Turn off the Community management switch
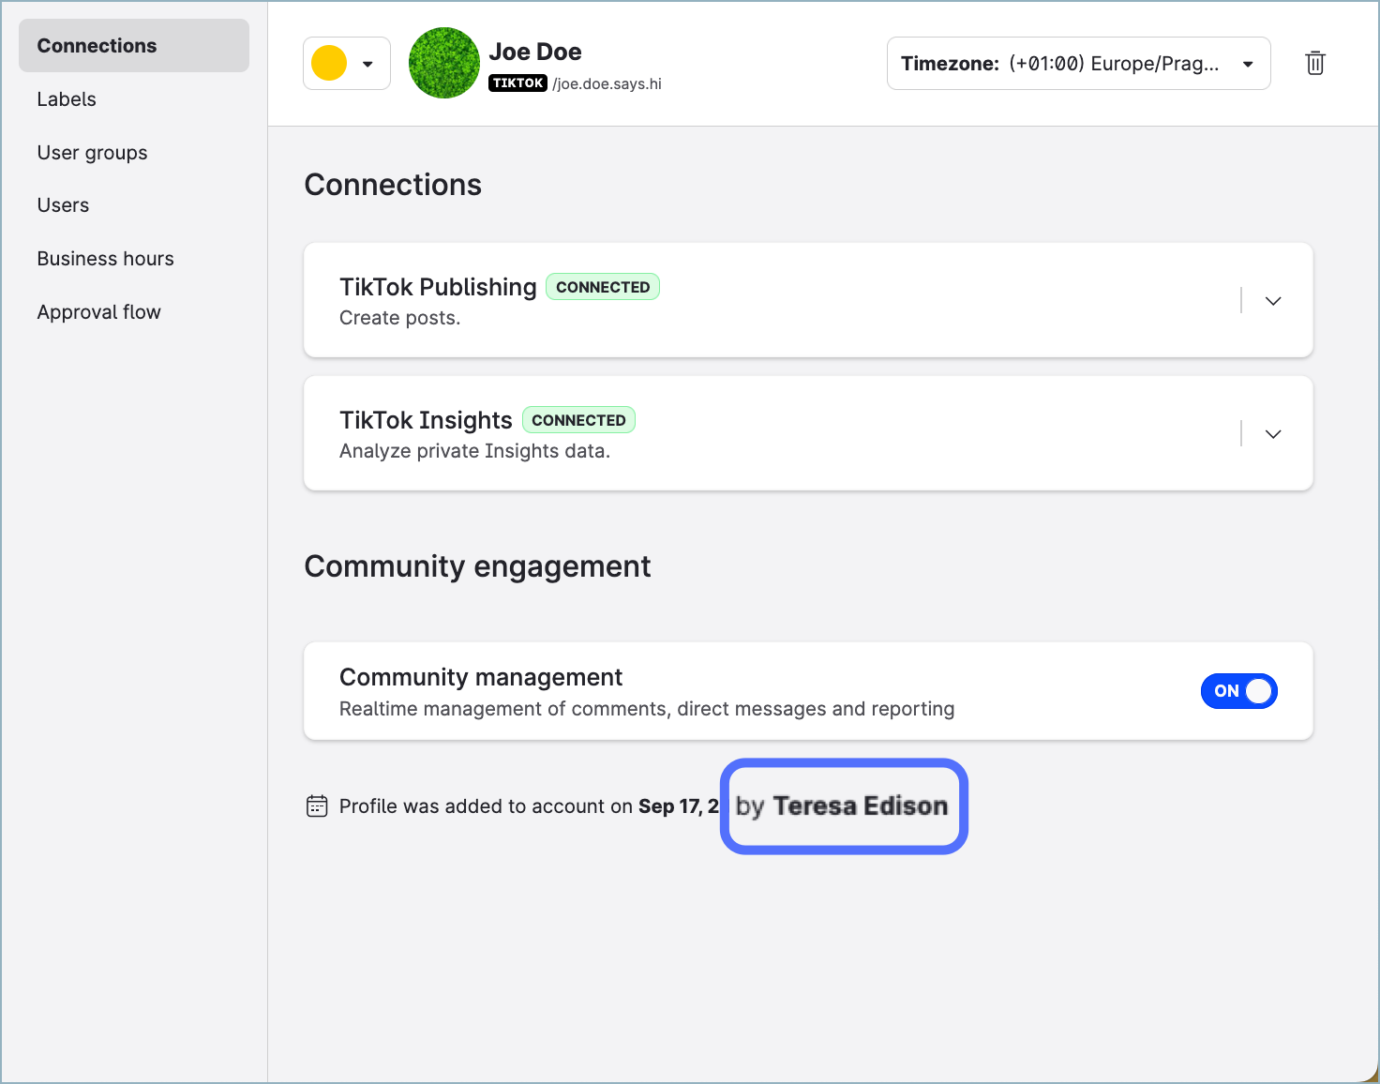Screen dimensions: 1380x1084 1238,691
